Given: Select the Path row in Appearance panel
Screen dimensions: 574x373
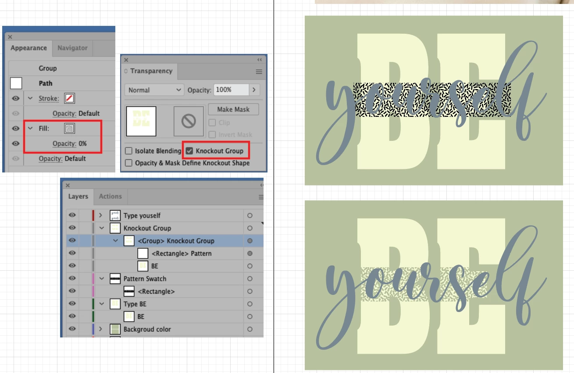Looking at the screenshot, I should point(61,83).
